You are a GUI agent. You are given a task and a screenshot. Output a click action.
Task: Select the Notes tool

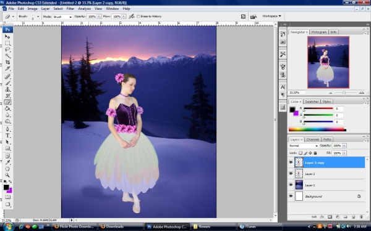tap(7, 156)
